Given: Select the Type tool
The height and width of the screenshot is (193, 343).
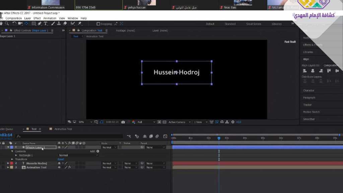Looking at the screenshot, I should tap(46, 24).
